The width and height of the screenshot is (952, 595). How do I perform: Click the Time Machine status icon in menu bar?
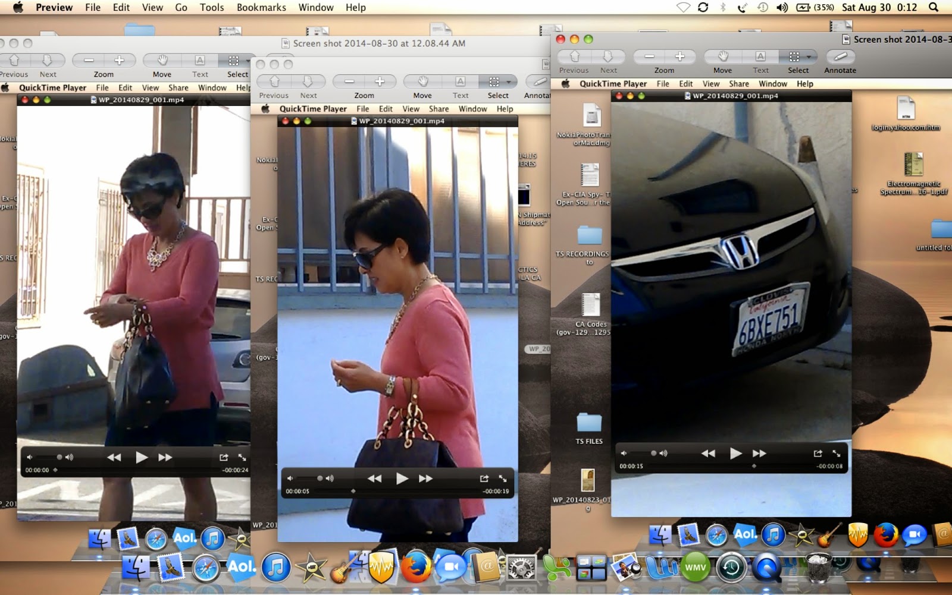pyautogui.click(x=762, y=7)
